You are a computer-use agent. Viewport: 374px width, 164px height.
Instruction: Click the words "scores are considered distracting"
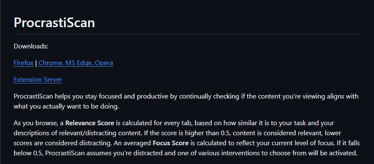pos(62,143)
